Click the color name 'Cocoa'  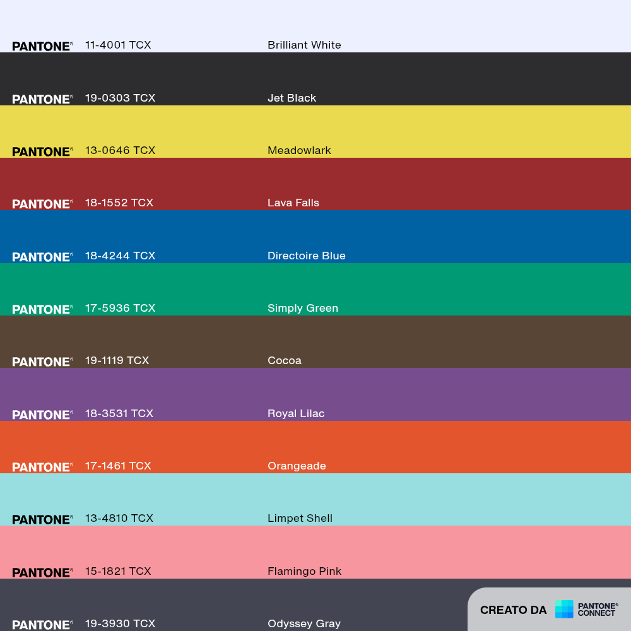tap(285, 360)
